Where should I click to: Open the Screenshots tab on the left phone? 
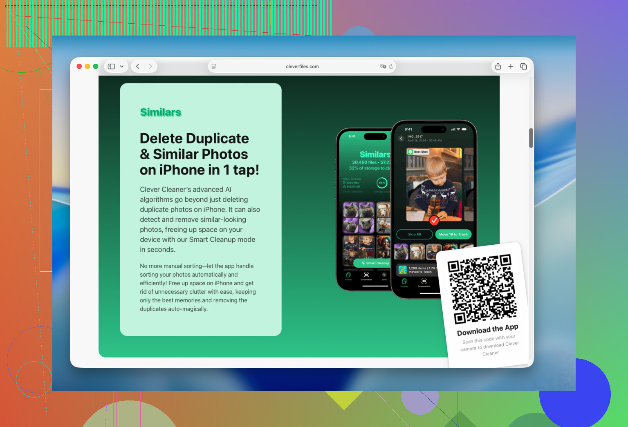tap(366, 276)
